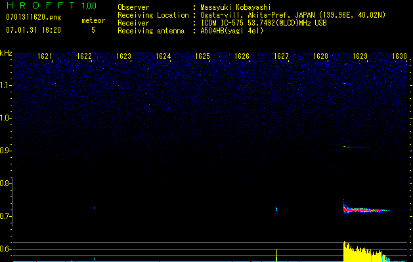Click the ICOM IC-575 receiver text

pyautogui.click(x=263, y=23)
